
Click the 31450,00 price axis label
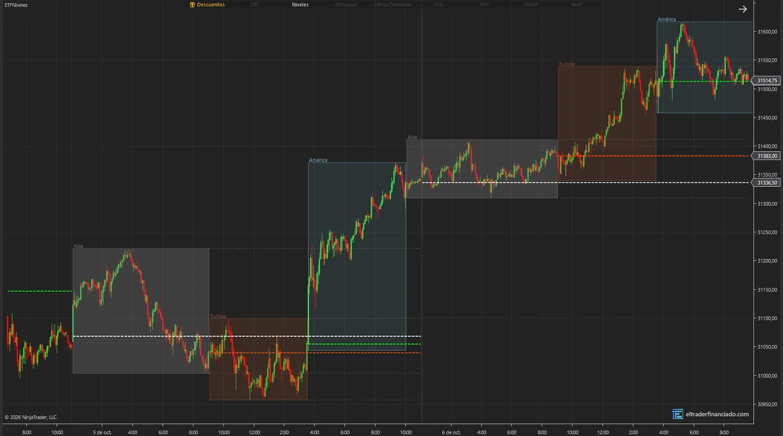(767, 118)
